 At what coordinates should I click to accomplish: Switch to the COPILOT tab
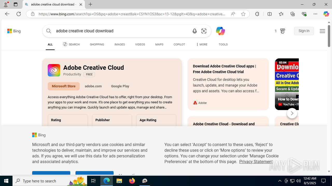[x=179, y=44]
